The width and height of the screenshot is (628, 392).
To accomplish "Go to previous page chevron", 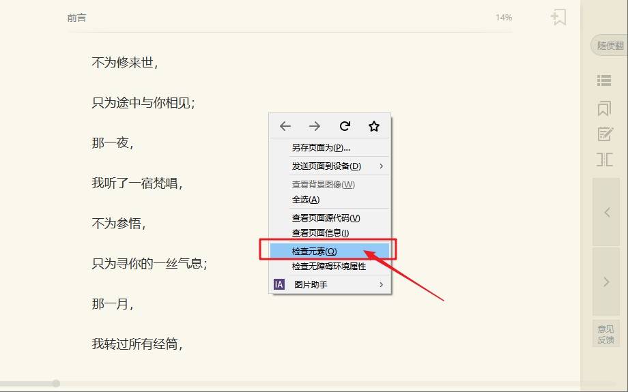I will click(606, 212).
